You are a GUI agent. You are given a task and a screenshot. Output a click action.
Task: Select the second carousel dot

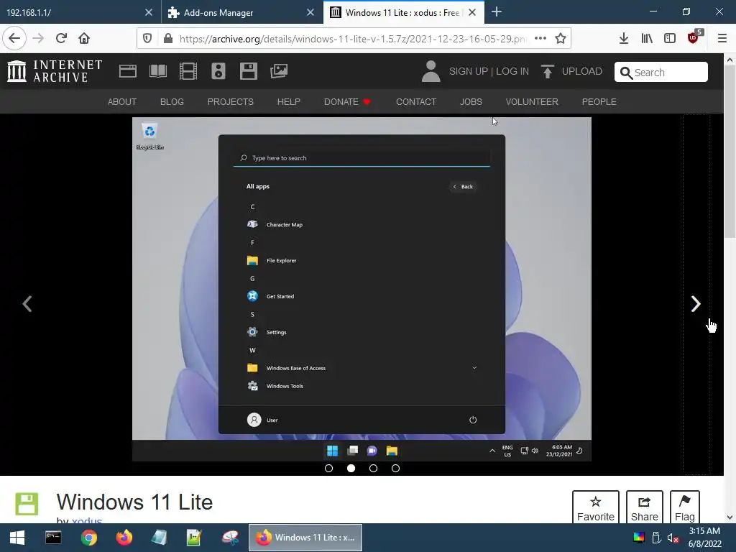(351, 468)
